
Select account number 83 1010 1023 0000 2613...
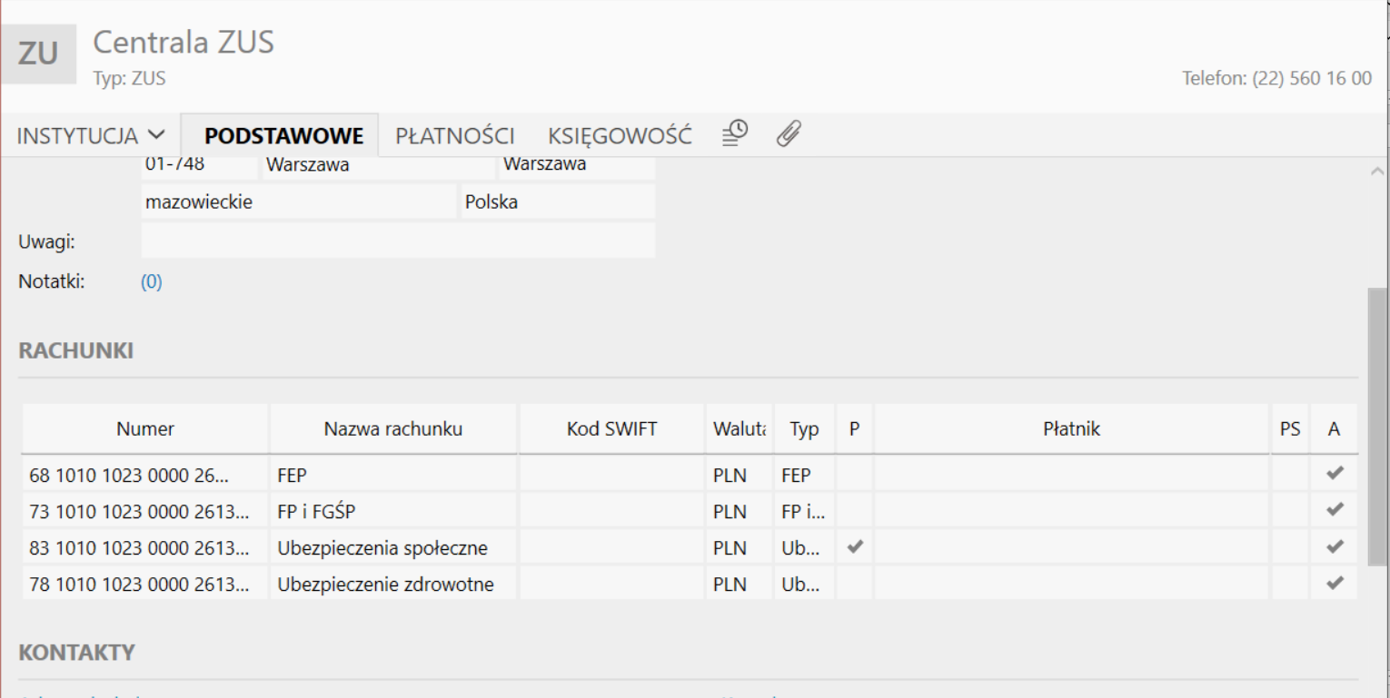tap(145, 547)
